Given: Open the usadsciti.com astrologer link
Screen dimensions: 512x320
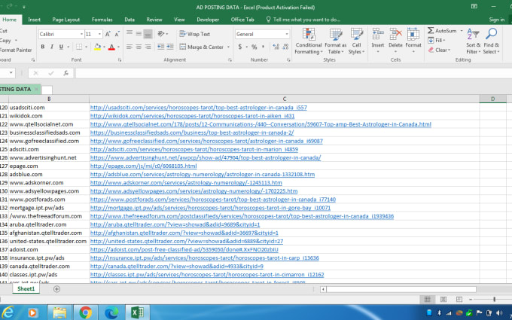Looking at the screenshot, I should tap(199, 108).
